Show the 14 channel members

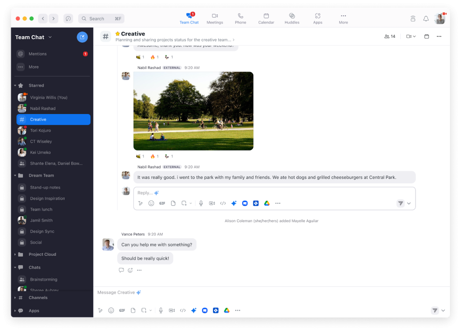(389, 36)
